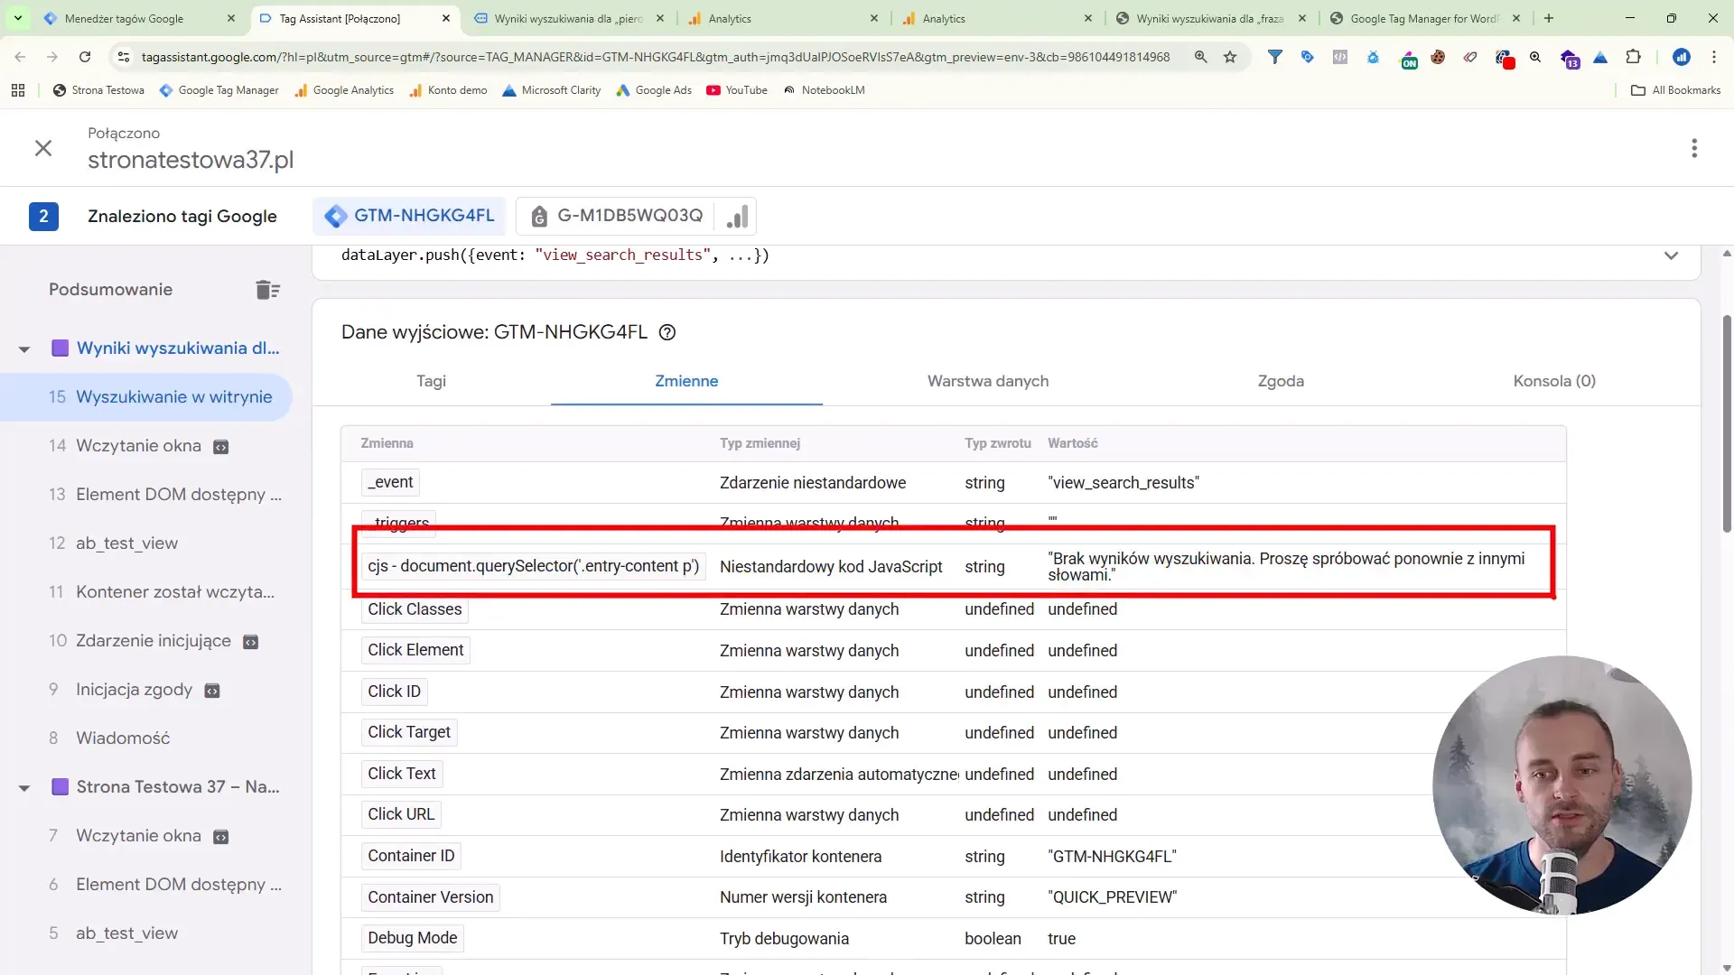Viewport: 1734px width, 975px height.
Task: Expand the dataLayer.push view_search_results chevron
Action: pyautogui.click(x=1671, y=255)
